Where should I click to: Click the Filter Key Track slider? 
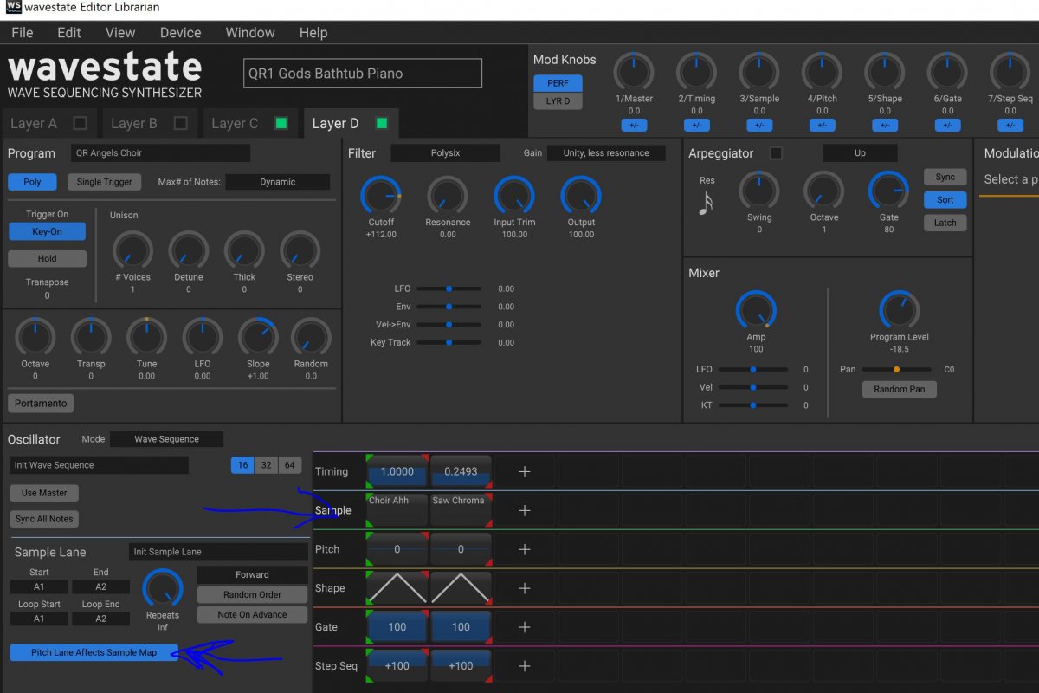click(449, 342)
